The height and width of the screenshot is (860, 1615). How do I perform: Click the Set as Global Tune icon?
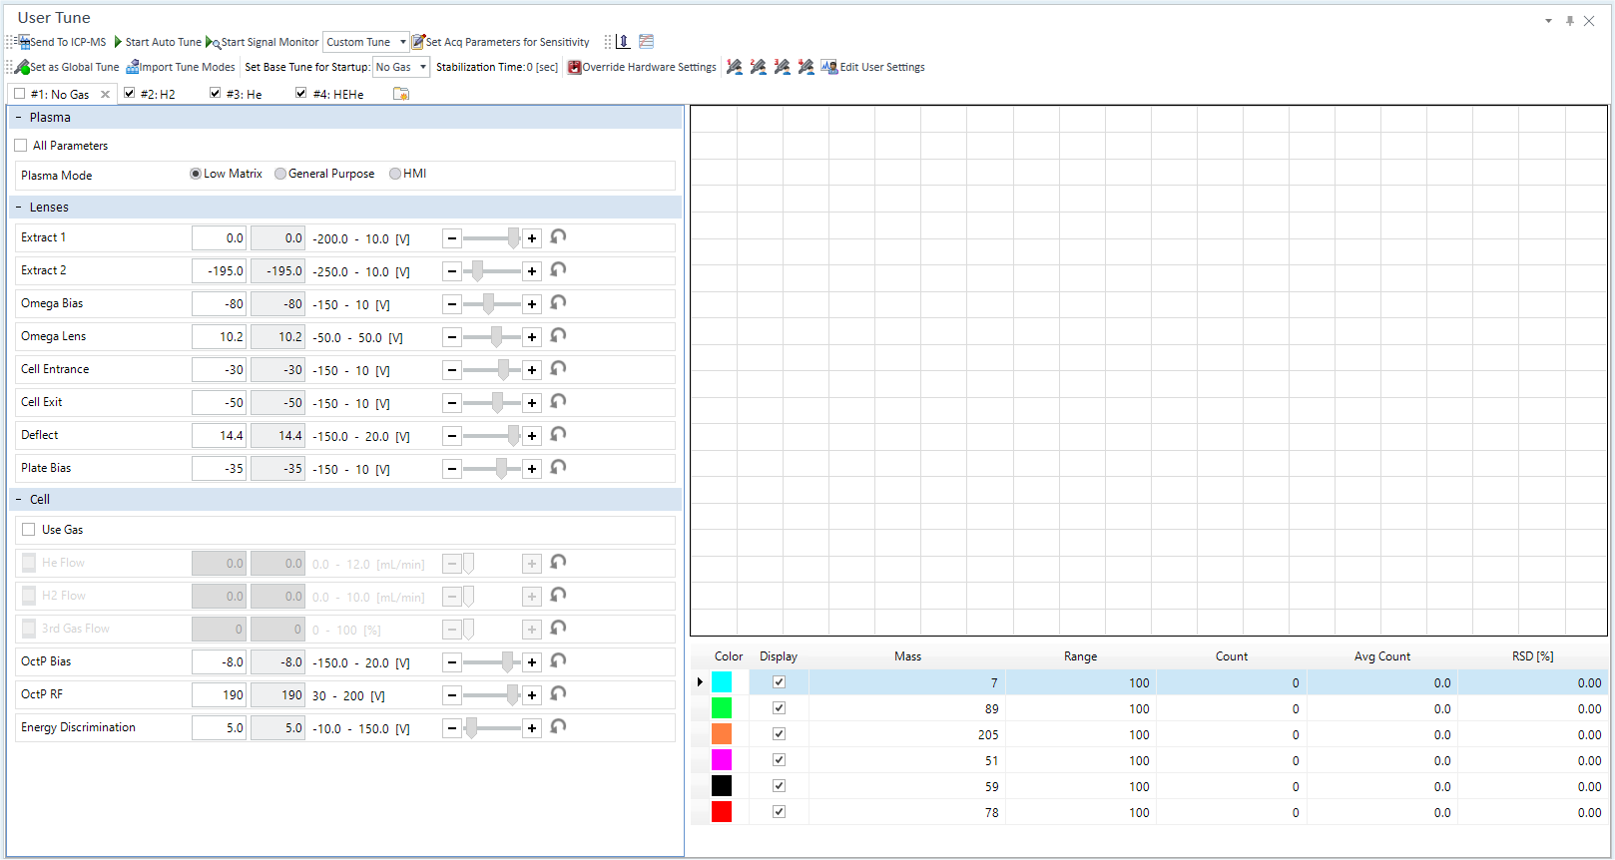[23, 67]
